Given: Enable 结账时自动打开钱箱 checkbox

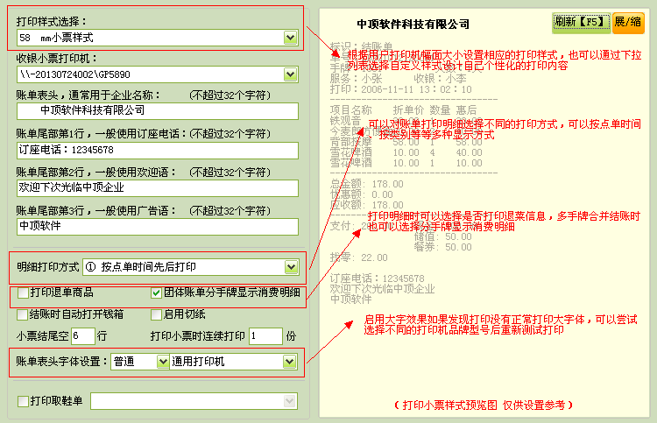Looking at the screenshot, I should [23, 314].
